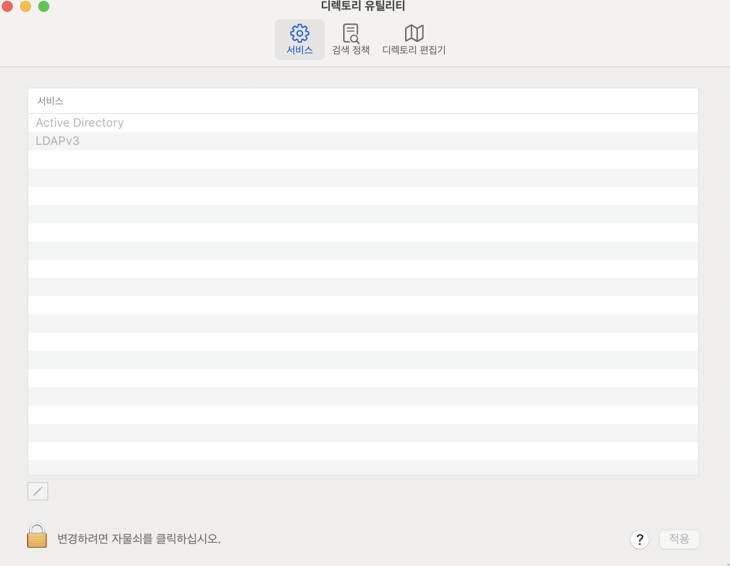Image resolution: width=730 pixels, height=566 pixels.
Task: Open the 디렉토리 편집기 tab
Action: tap(414, 40)
